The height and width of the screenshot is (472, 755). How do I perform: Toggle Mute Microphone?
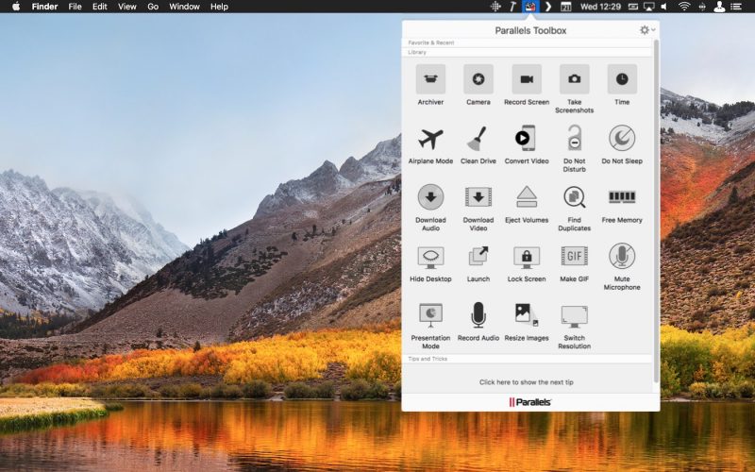tap(622, 266)
